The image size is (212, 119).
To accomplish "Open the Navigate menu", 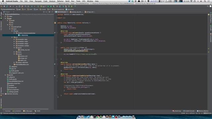I will click(x=38, y=1).
